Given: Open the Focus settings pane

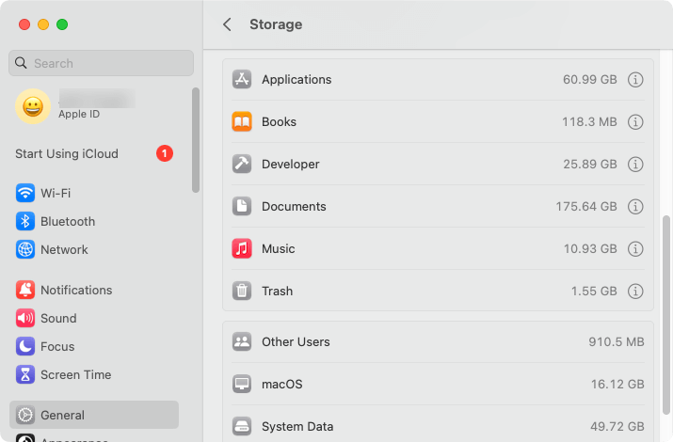Looking at the screenshot, I should 94,346.
